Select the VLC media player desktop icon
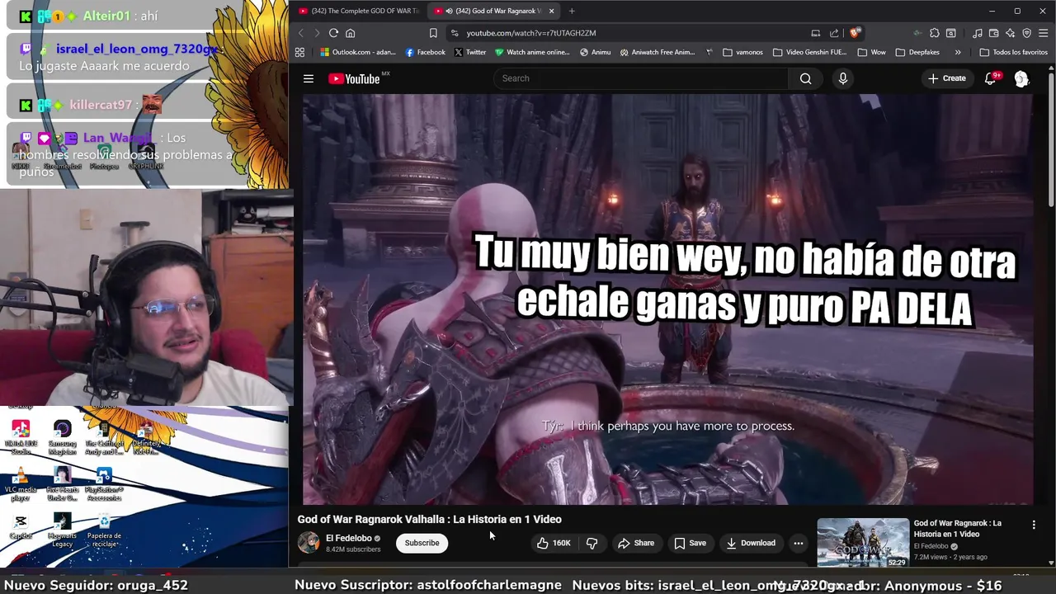1056x594 pixels. click(x=21, y=484)
